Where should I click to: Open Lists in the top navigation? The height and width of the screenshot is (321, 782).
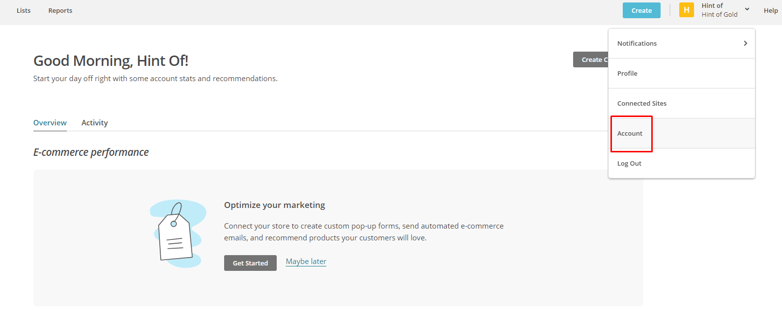[x=24, y=10]
